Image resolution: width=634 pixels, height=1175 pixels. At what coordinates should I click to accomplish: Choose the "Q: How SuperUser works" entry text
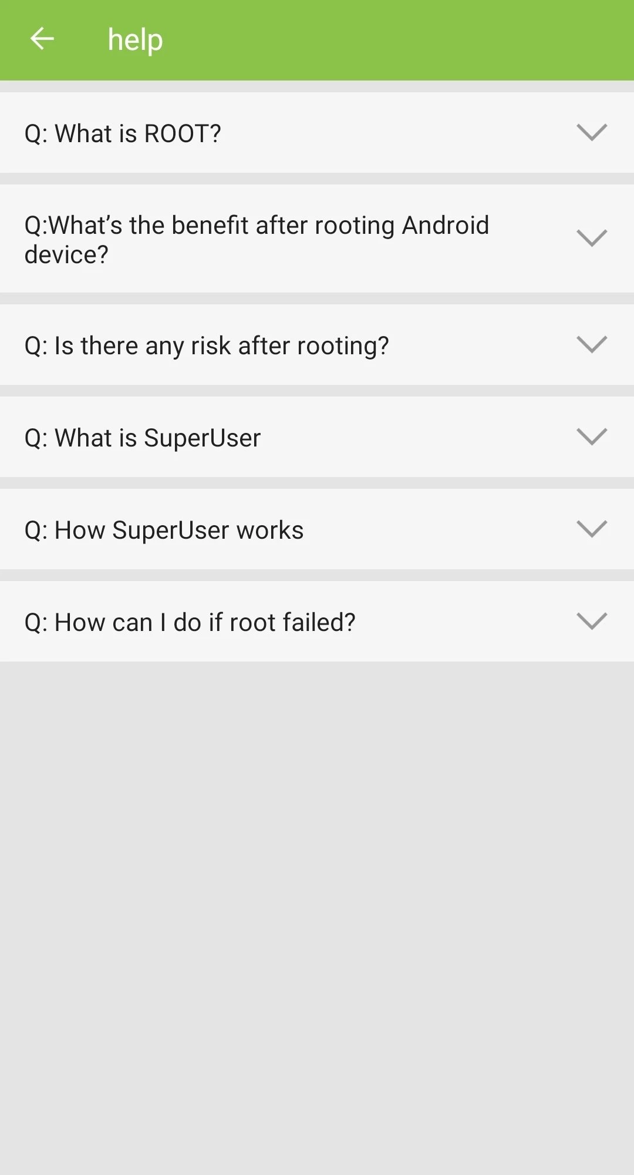(x=164, y=530)
